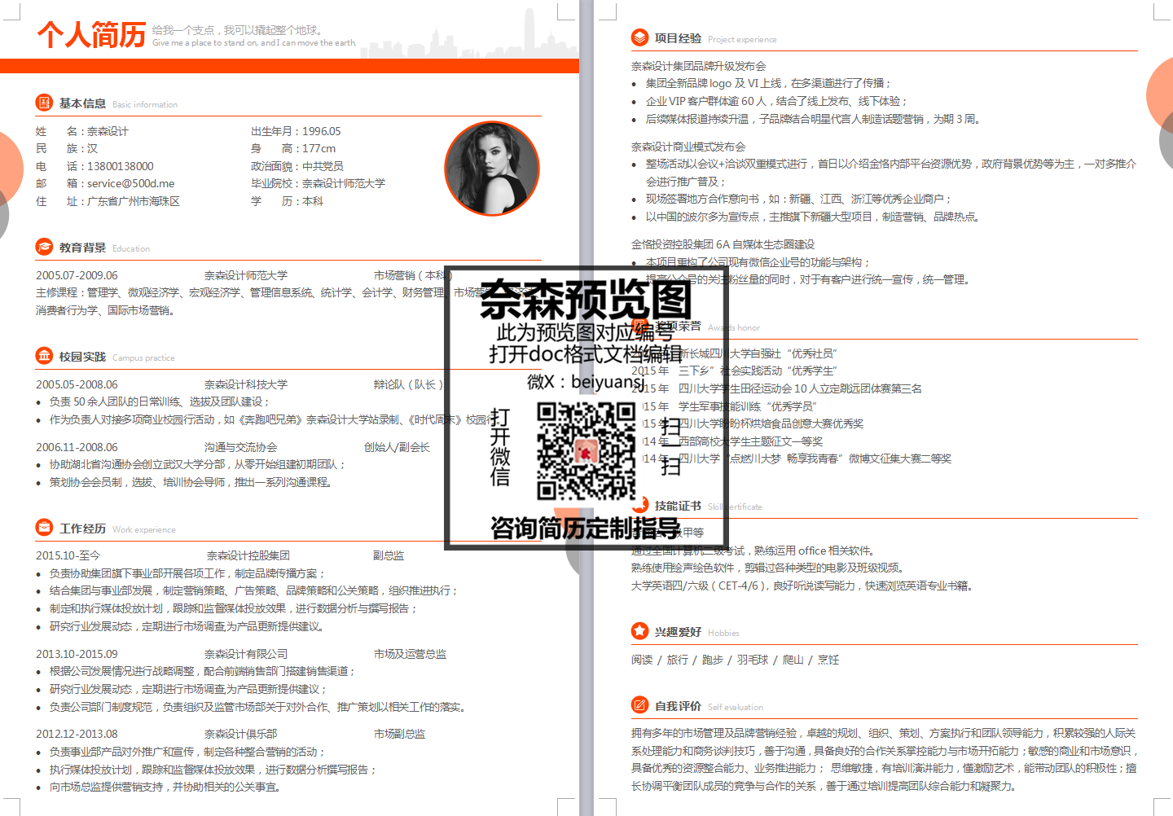
Task: Click the QR code in the watermark
Action: click(586, 450)
